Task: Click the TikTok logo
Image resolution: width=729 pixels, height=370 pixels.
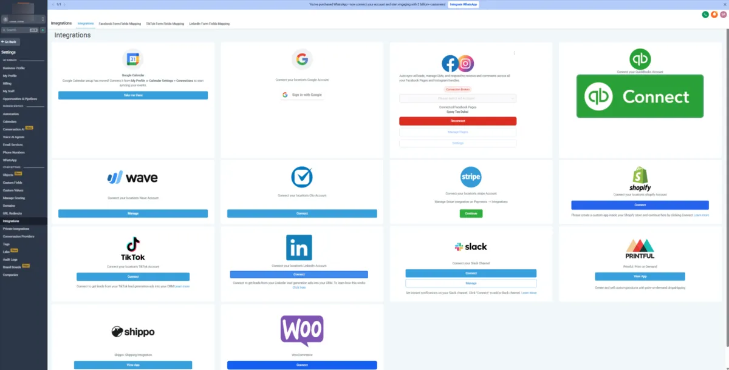Action: pos(133,248)
